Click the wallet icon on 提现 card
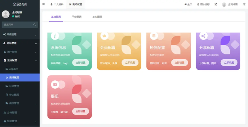The image size is (248, 127). (55, 84)
